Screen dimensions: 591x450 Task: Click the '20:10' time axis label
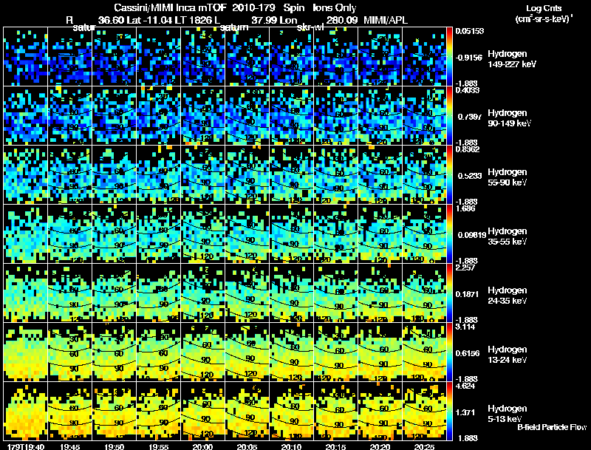(291, 447)
